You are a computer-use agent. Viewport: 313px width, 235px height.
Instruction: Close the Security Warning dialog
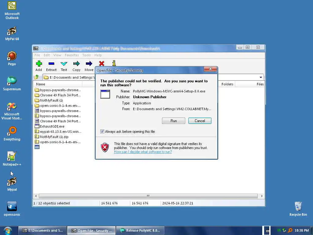210,69
